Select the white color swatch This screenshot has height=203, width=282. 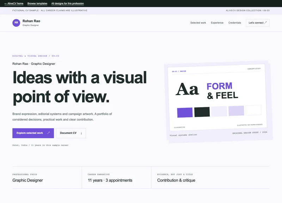point(253,110)
